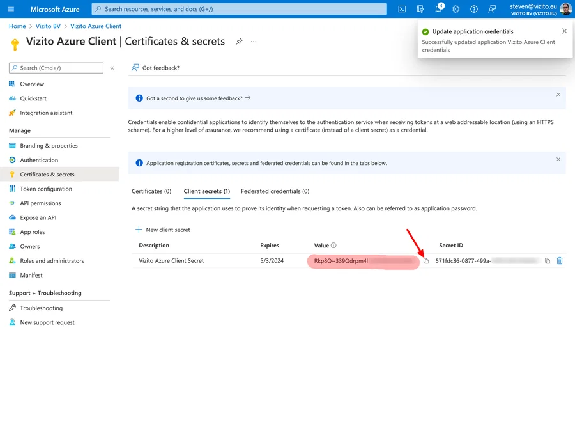The height and width of the screenshot is (447, 575).
Task: Navigate to Home via the breadcrumb
Action: coord(17,26)
